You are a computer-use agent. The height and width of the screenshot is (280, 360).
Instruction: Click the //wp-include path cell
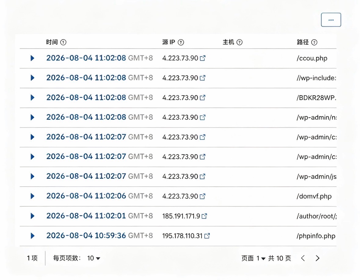(316, 78)
